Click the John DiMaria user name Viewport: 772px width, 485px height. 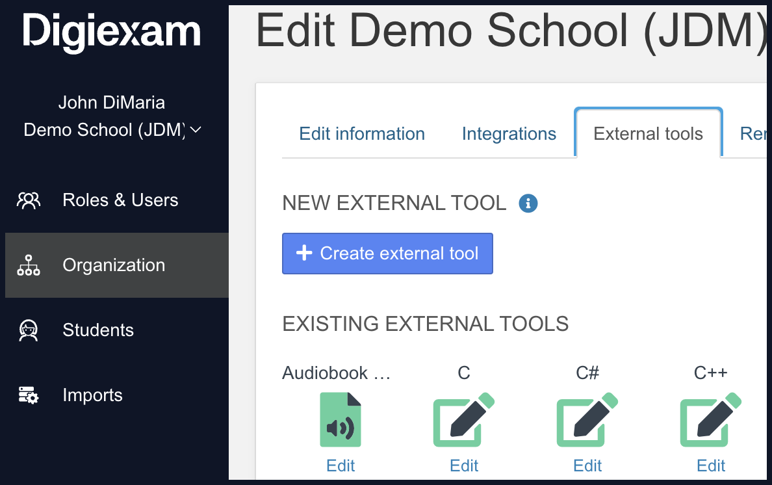click(x=112, y=103)
